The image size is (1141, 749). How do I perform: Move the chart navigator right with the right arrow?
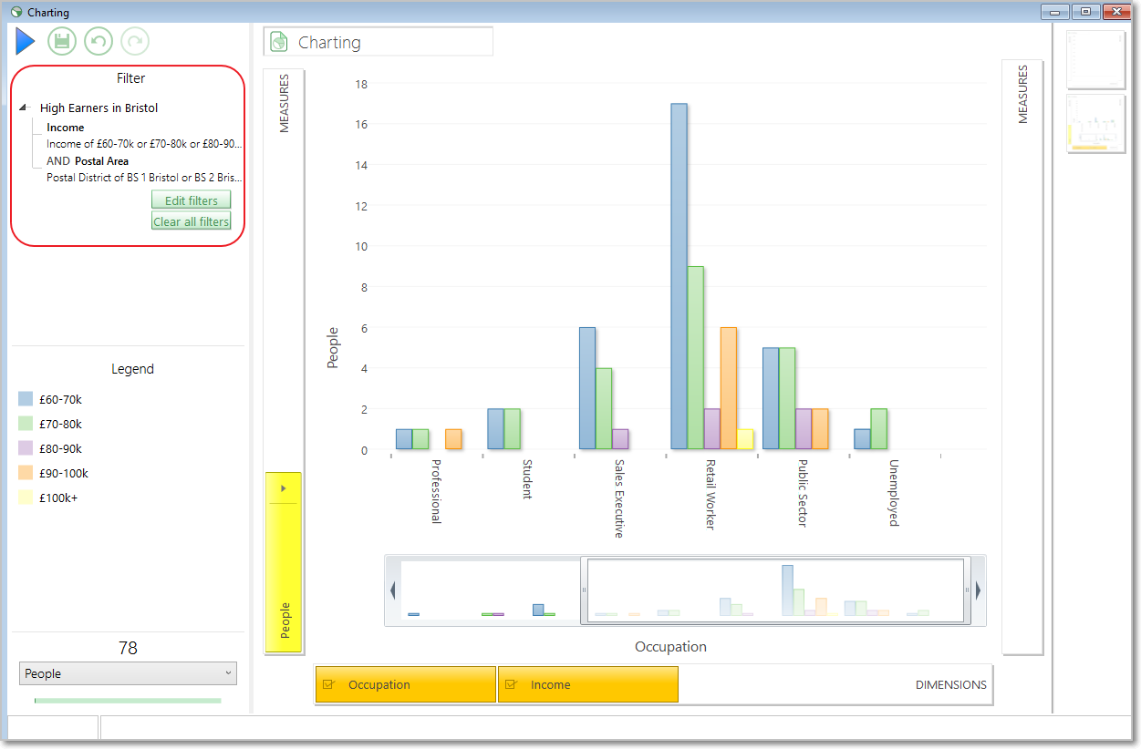[978, 590]
